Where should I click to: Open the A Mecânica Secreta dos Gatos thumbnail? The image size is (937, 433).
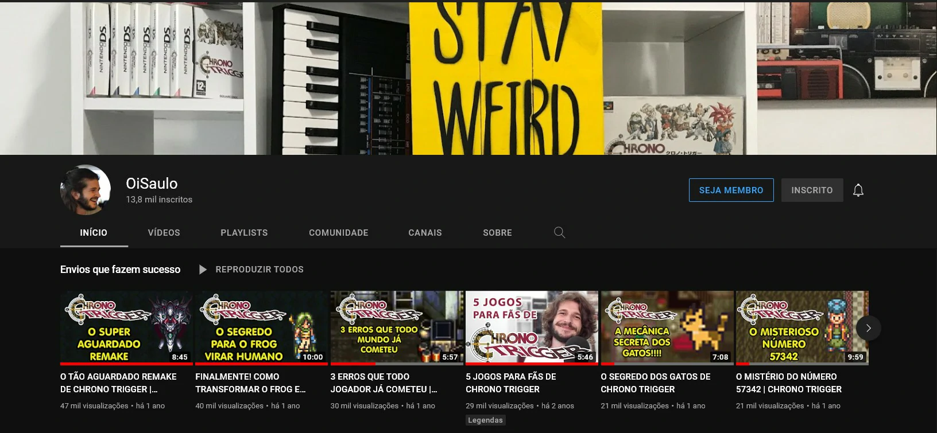(667, 327)
